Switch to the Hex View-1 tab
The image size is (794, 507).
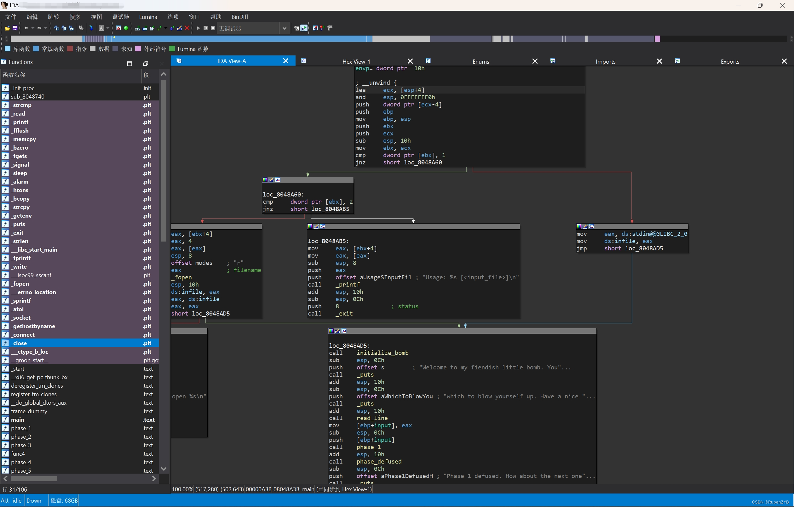tap(356, 61)
